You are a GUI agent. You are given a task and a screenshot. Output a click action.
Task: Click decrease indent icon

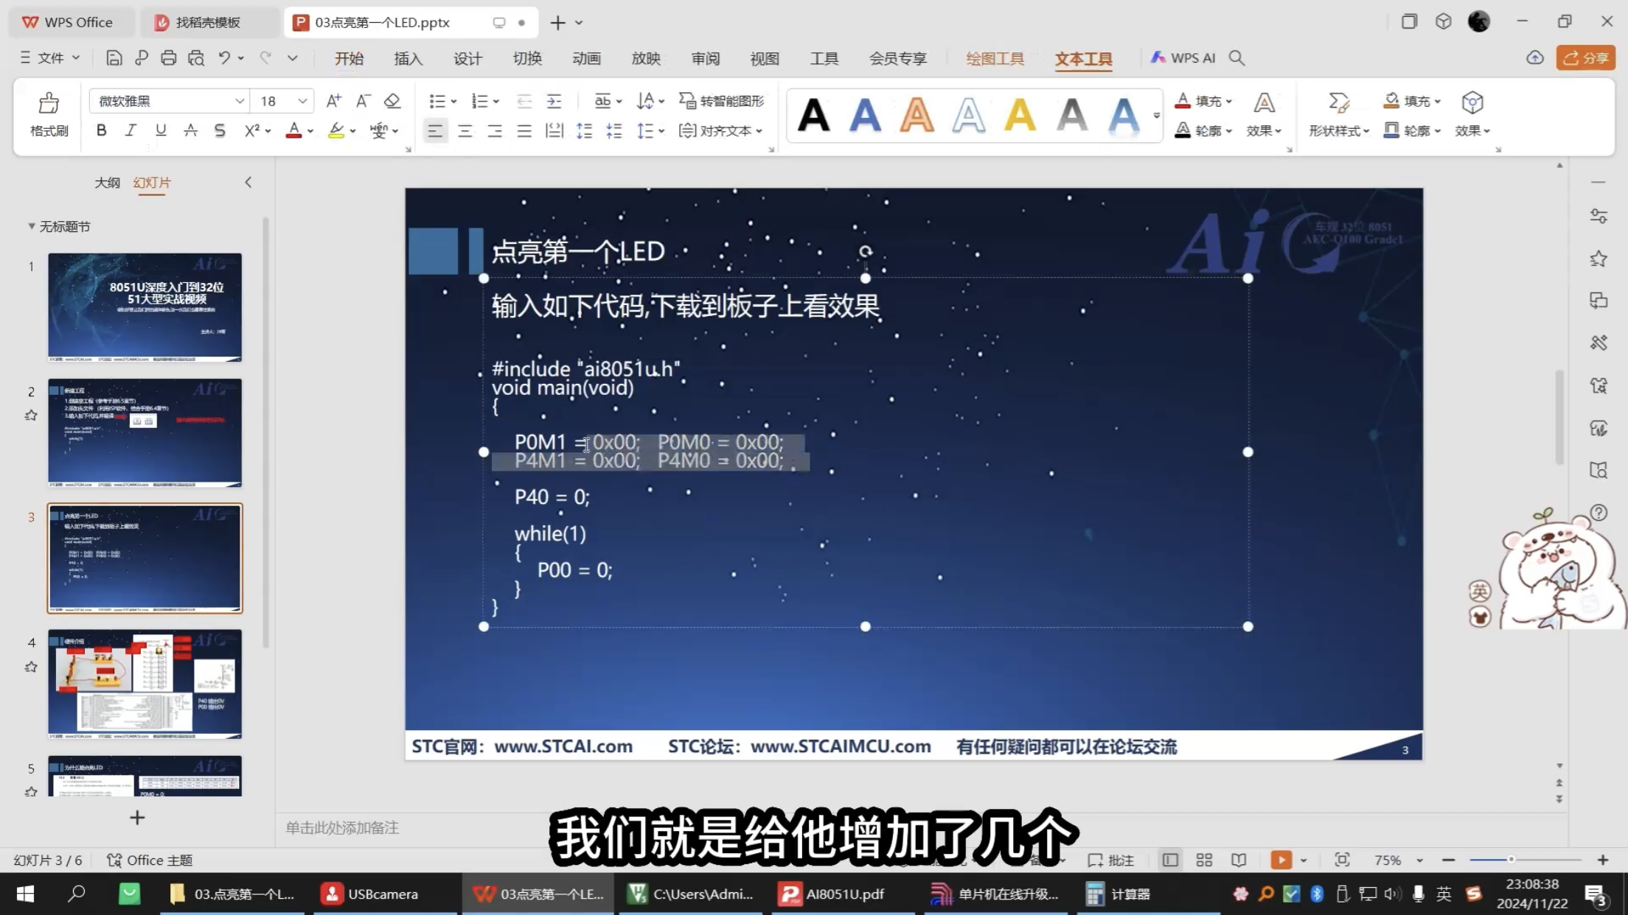pos(523,101)
